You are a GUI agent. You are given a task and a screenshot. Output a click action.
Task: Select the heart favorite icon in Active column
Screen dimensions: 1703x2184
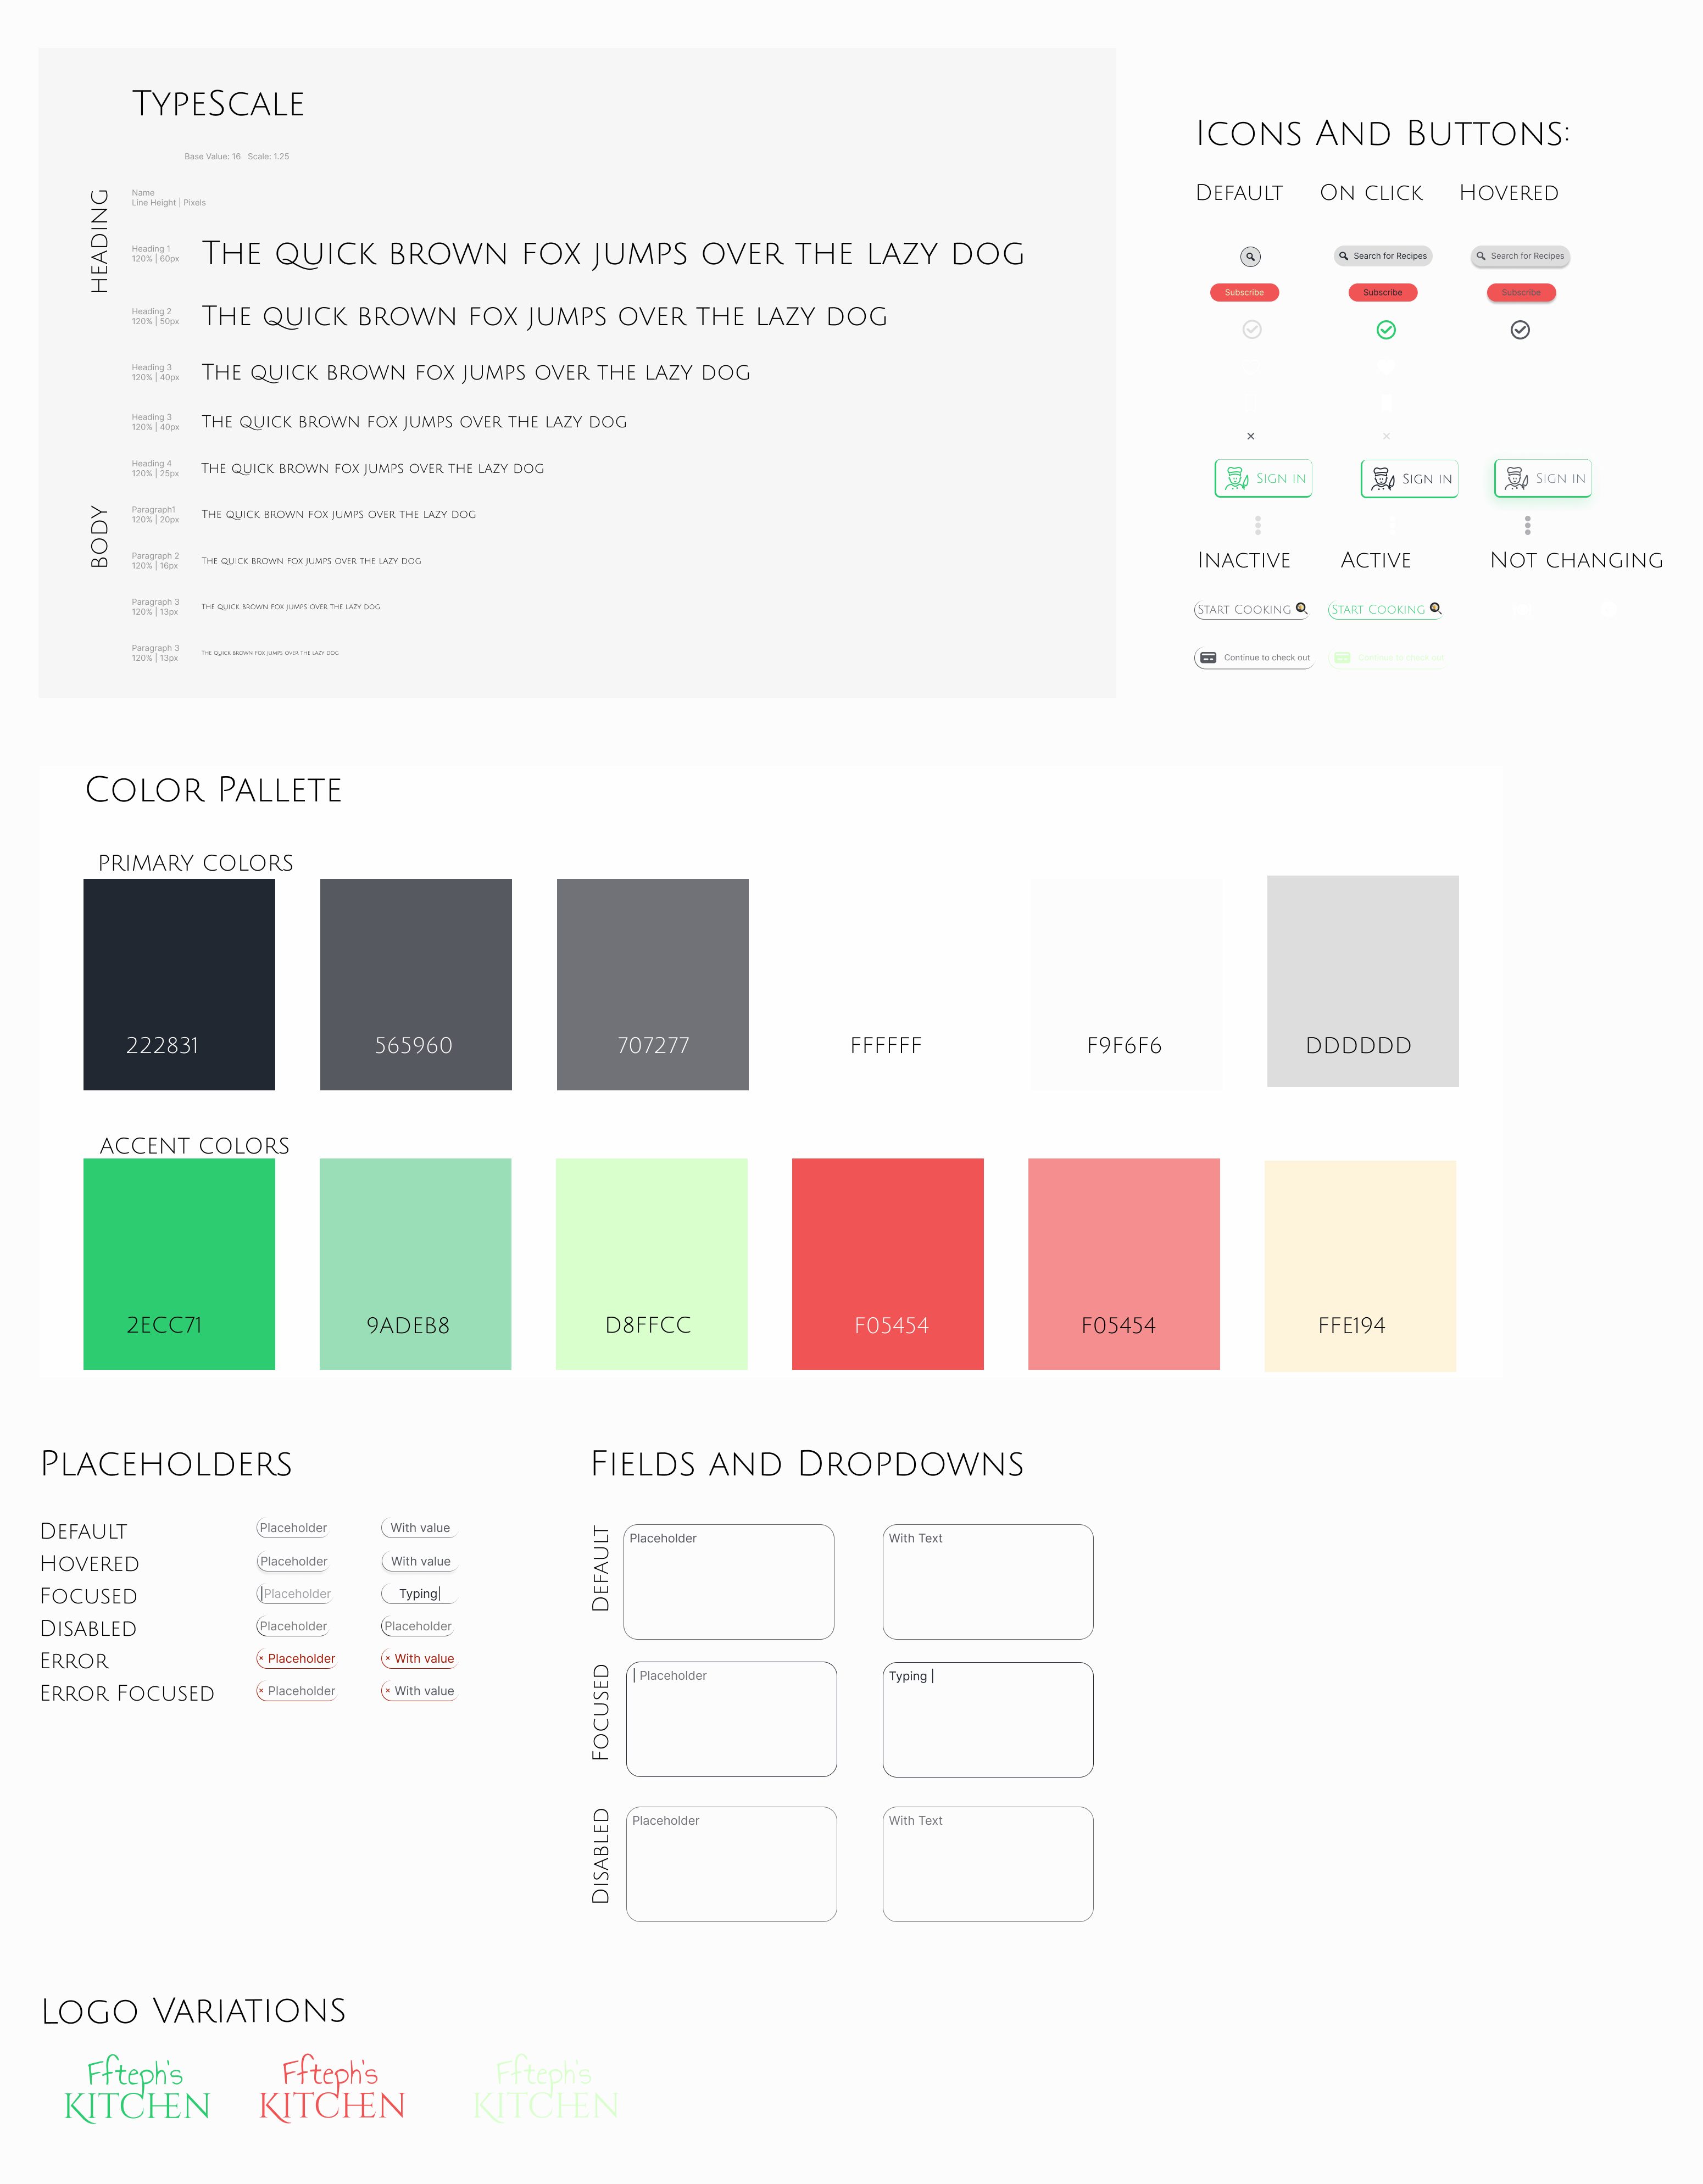coord(1386,367)
